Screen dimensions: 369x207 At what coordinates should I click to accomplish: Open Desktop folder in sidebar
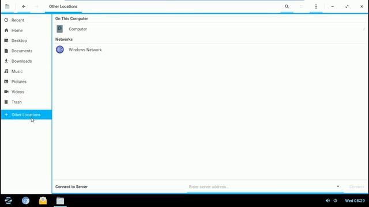point(26,41)
